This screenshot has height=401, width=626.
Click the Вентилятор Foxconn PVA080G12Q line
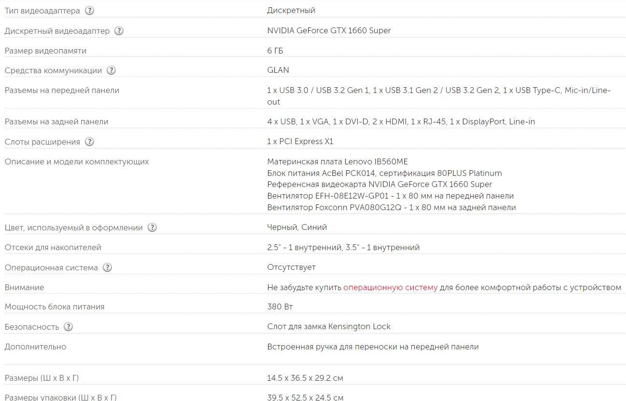pos(391,207)
